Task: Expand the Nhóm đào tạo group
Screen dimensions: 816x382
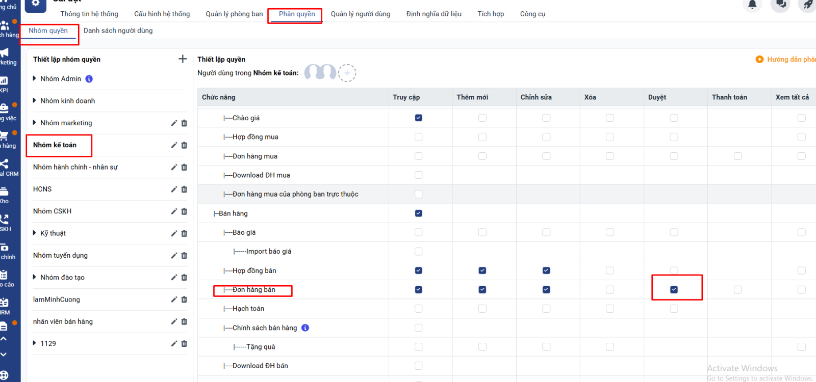Action: 35,278
